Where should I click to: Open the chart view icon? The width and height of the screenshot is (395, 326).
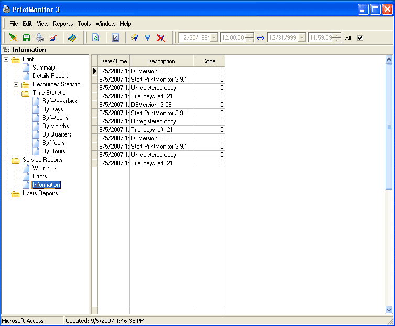click(x=115, y=38)
